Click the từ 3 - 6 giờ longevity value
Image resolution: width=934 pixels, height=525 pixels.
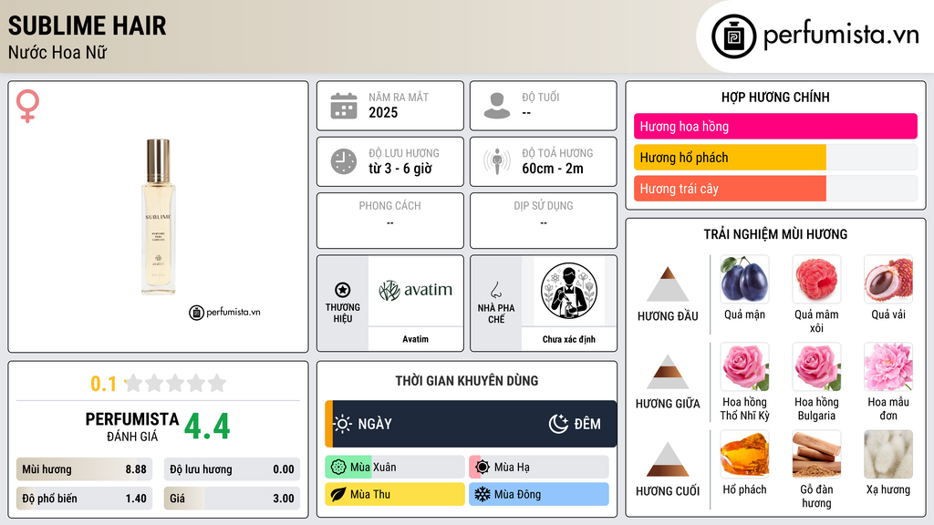point(400,169)
